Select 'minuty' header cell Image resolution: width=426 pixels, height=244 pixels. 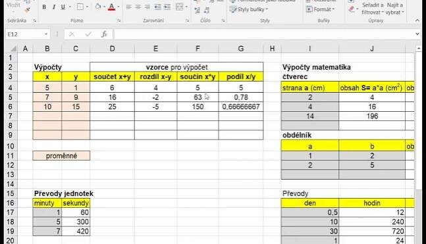coord(47,203)
